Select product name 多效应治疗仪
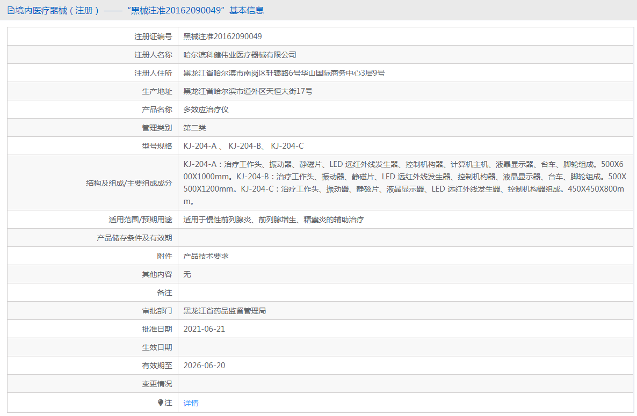637x416 pixels. point(206,110)
